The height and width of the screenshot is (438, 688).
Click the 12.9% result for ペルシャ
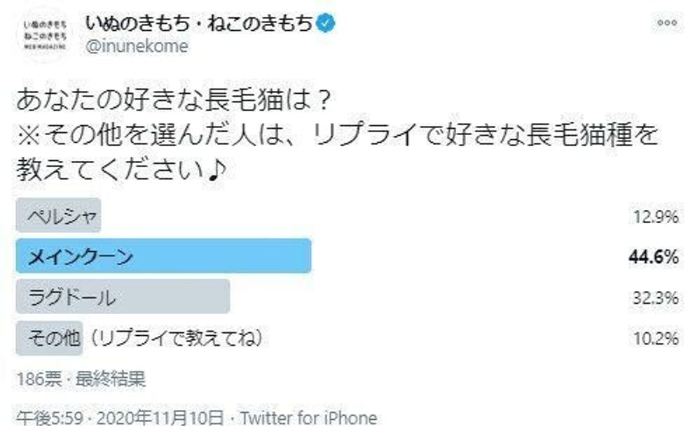coord(654,217)
